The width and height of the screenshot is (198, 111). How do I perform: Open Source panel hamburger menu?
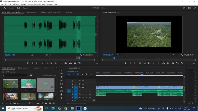click(23, 12)
